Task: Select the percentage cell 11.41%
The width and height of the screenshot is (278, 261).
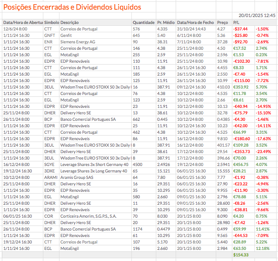Action: 263,229
